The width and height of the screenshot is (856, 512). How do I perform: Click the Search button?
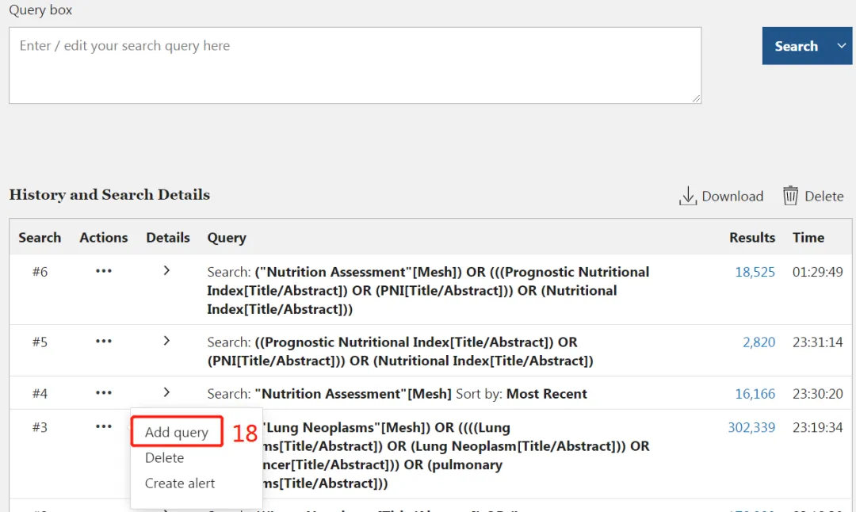click(x=796, y=46)
